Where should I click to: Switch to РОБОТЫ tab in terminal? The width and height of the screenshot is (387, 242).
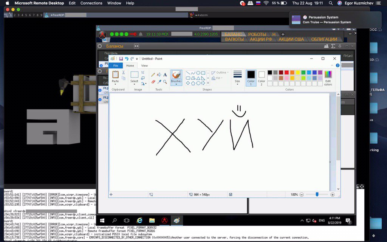click(257, 34)
